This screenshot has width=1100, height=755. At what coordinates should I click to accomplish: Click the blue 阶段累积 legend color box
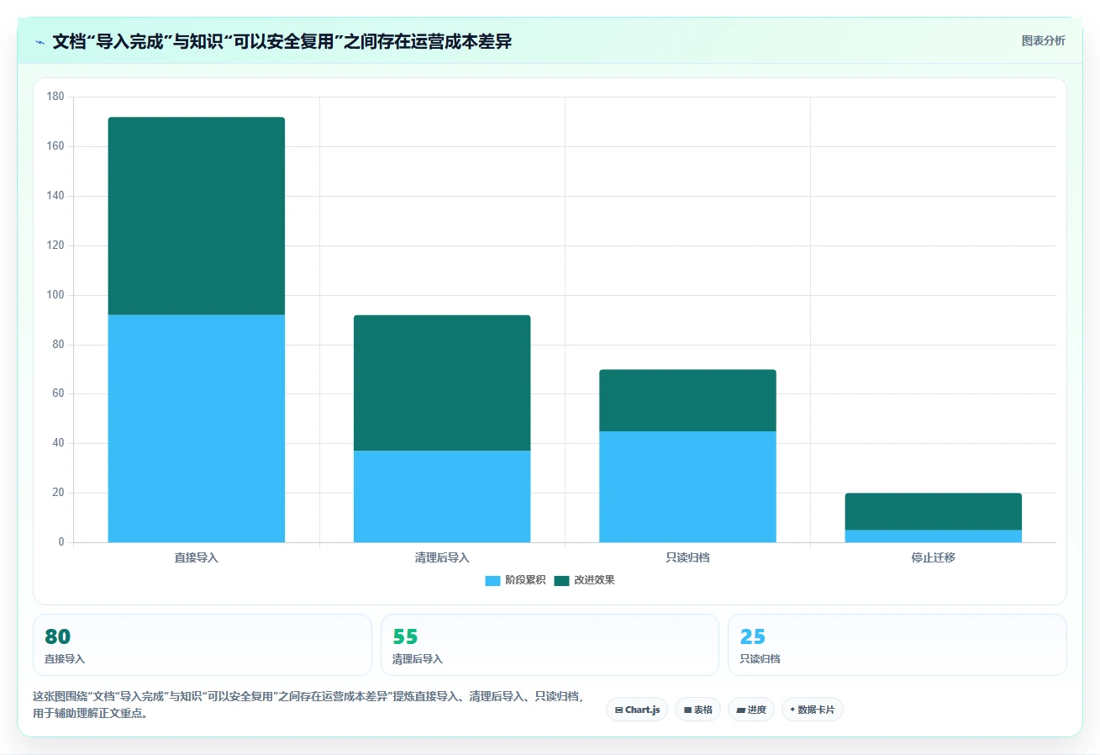pyautogui.click(x=493, y=580)
